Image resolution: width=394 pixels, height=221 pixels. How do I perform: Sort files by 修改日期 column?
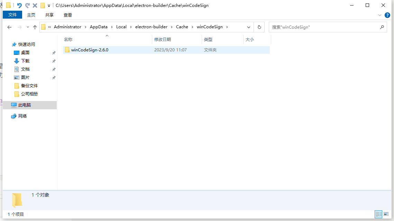tap(163, 40)
